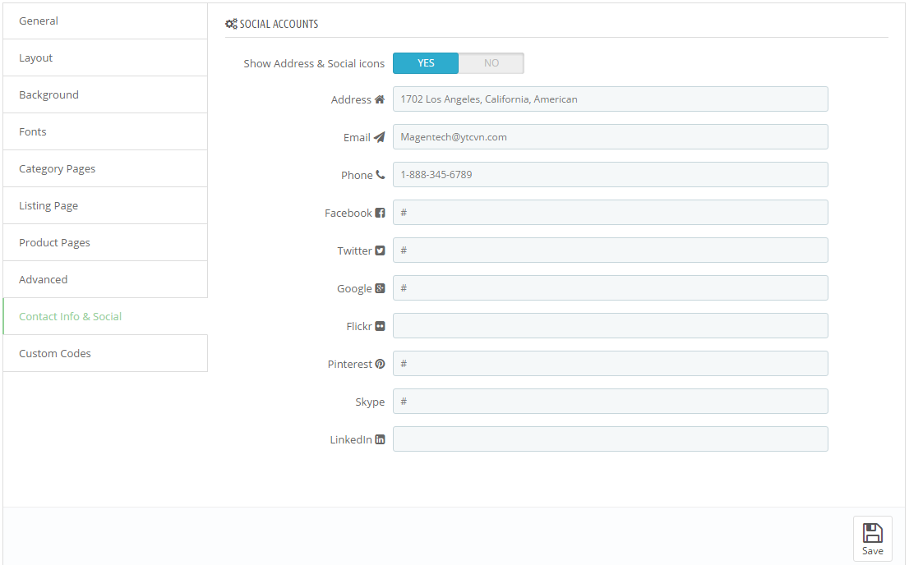Switch Show Address & Social icons to YES
The height and width of the screenshot is (565, 909).
click(426, 63)
